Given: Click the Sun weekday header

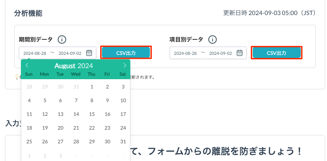Looking at the screenshot, I should point(29,74).
